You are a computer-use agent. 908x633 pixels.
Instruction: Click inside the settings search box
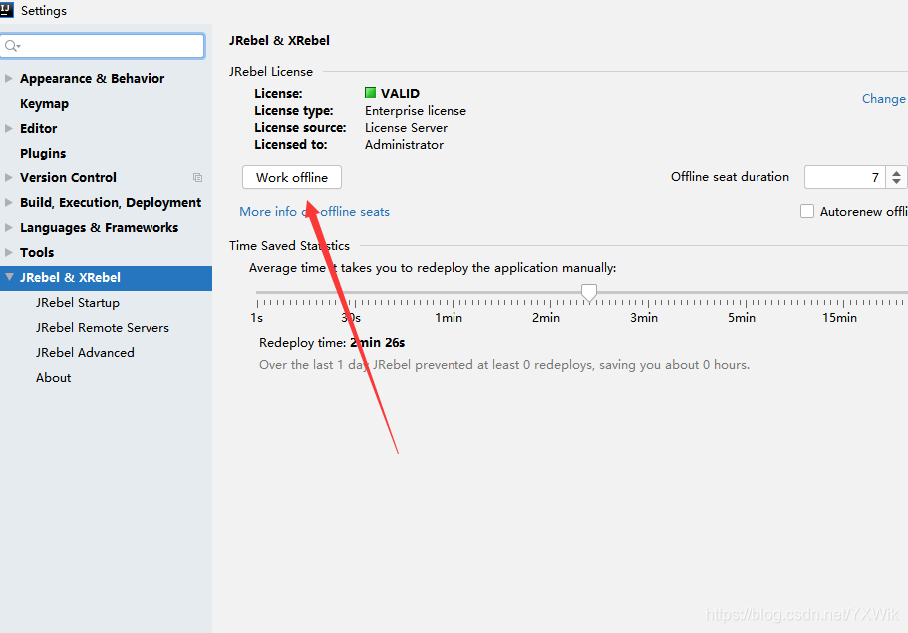(x=103, y=46)
